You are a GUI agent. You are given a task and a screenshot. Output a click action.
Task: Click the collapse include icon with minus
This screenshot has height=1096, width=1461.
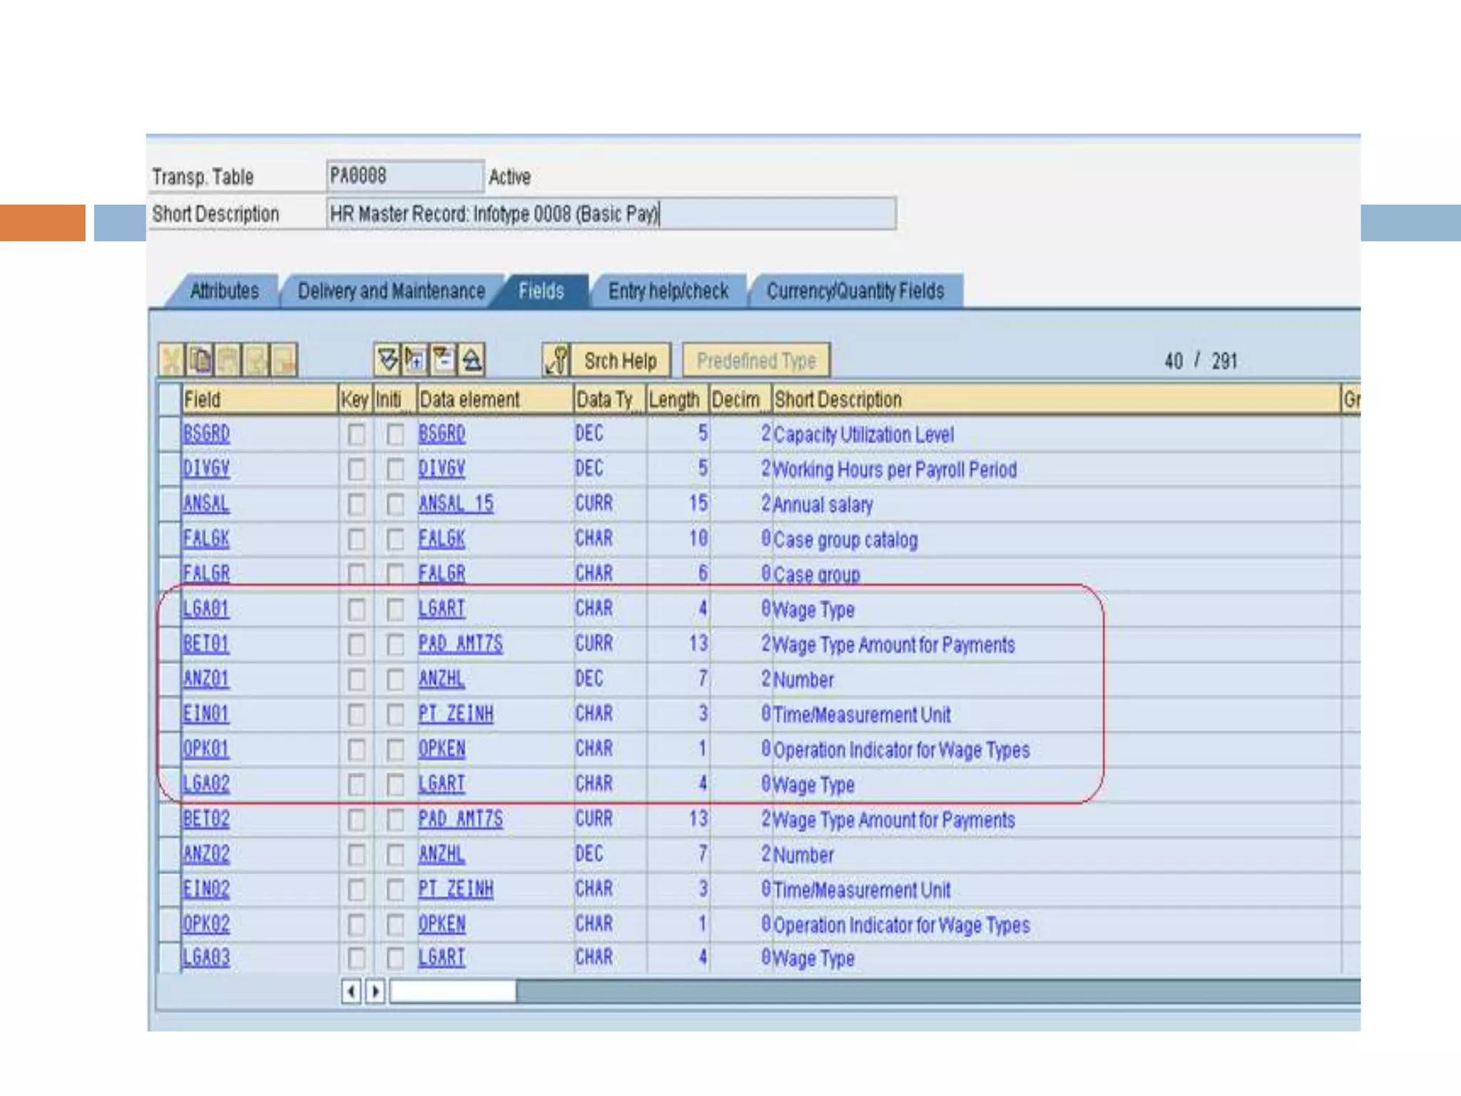pyautogui.click(x=443, y=360)
